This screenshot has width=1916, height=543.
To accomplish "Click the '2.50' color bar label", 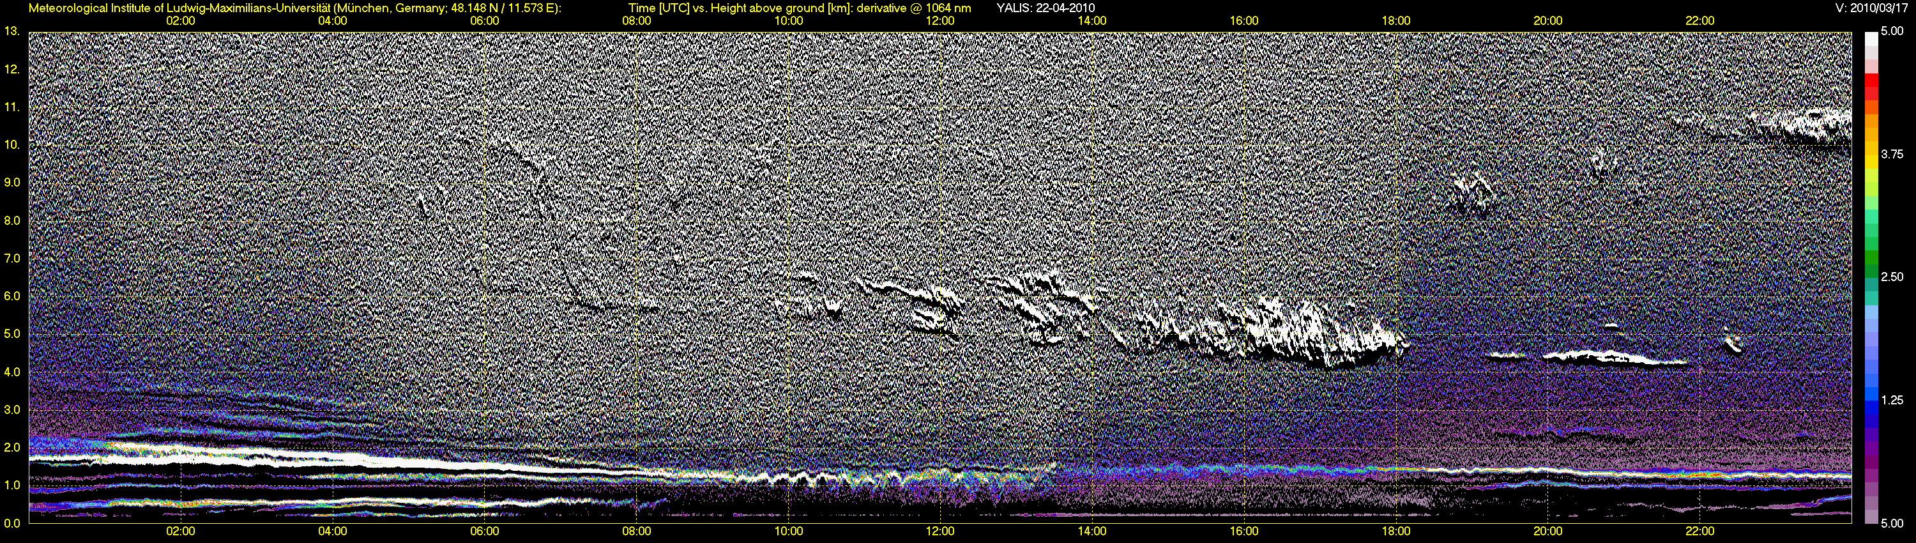I will point(1892,277).
